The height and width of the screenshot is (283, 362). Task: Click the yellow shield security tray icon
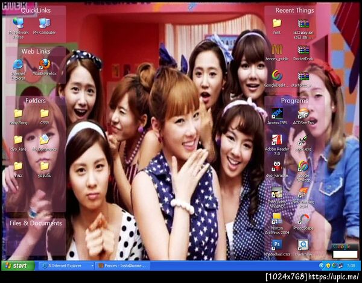[x=328, y=266]
